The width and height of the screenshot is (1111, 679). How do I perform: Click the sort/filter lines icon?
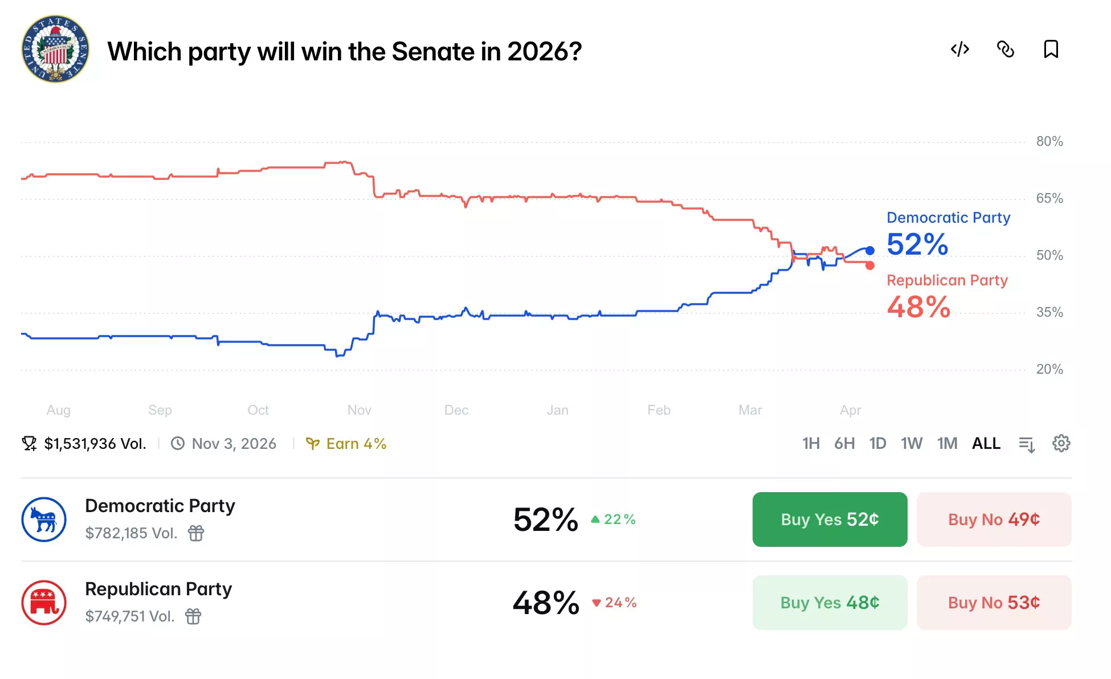[x=1027, y=444]
